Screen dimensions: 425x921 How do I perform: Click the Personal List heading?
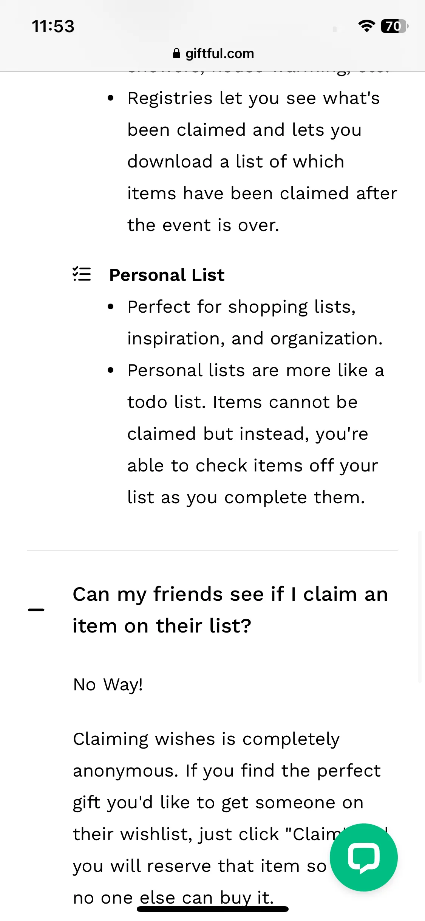coord(167,275)
